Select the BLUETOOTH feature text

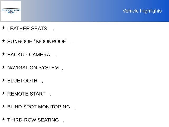pos(22,81)
